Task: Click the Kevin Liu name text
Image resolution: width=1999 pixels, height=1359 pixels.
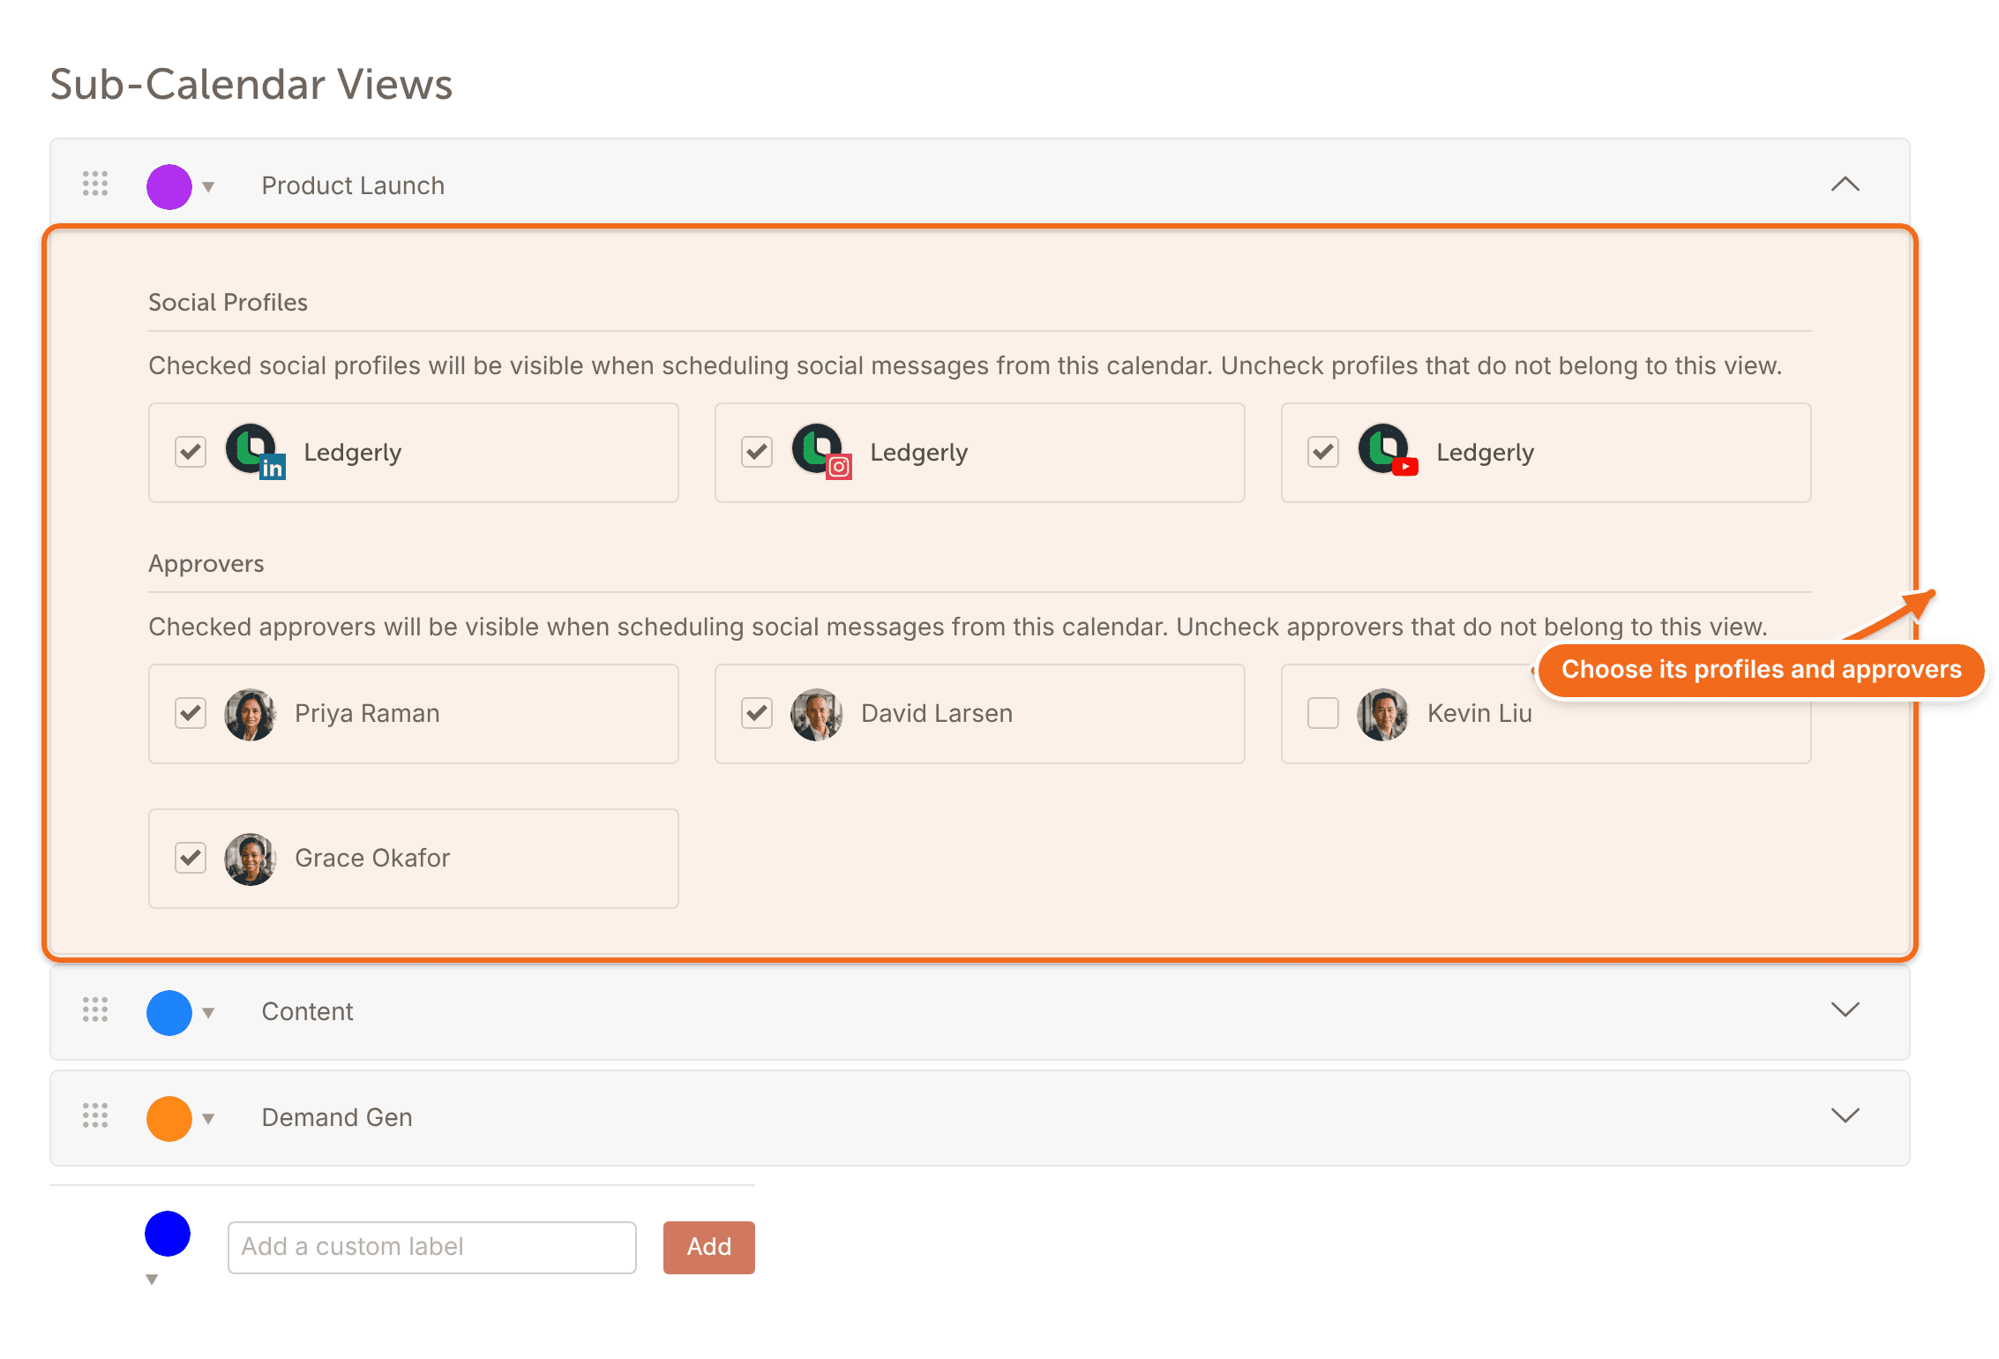Action: [x=1479, y=713]
